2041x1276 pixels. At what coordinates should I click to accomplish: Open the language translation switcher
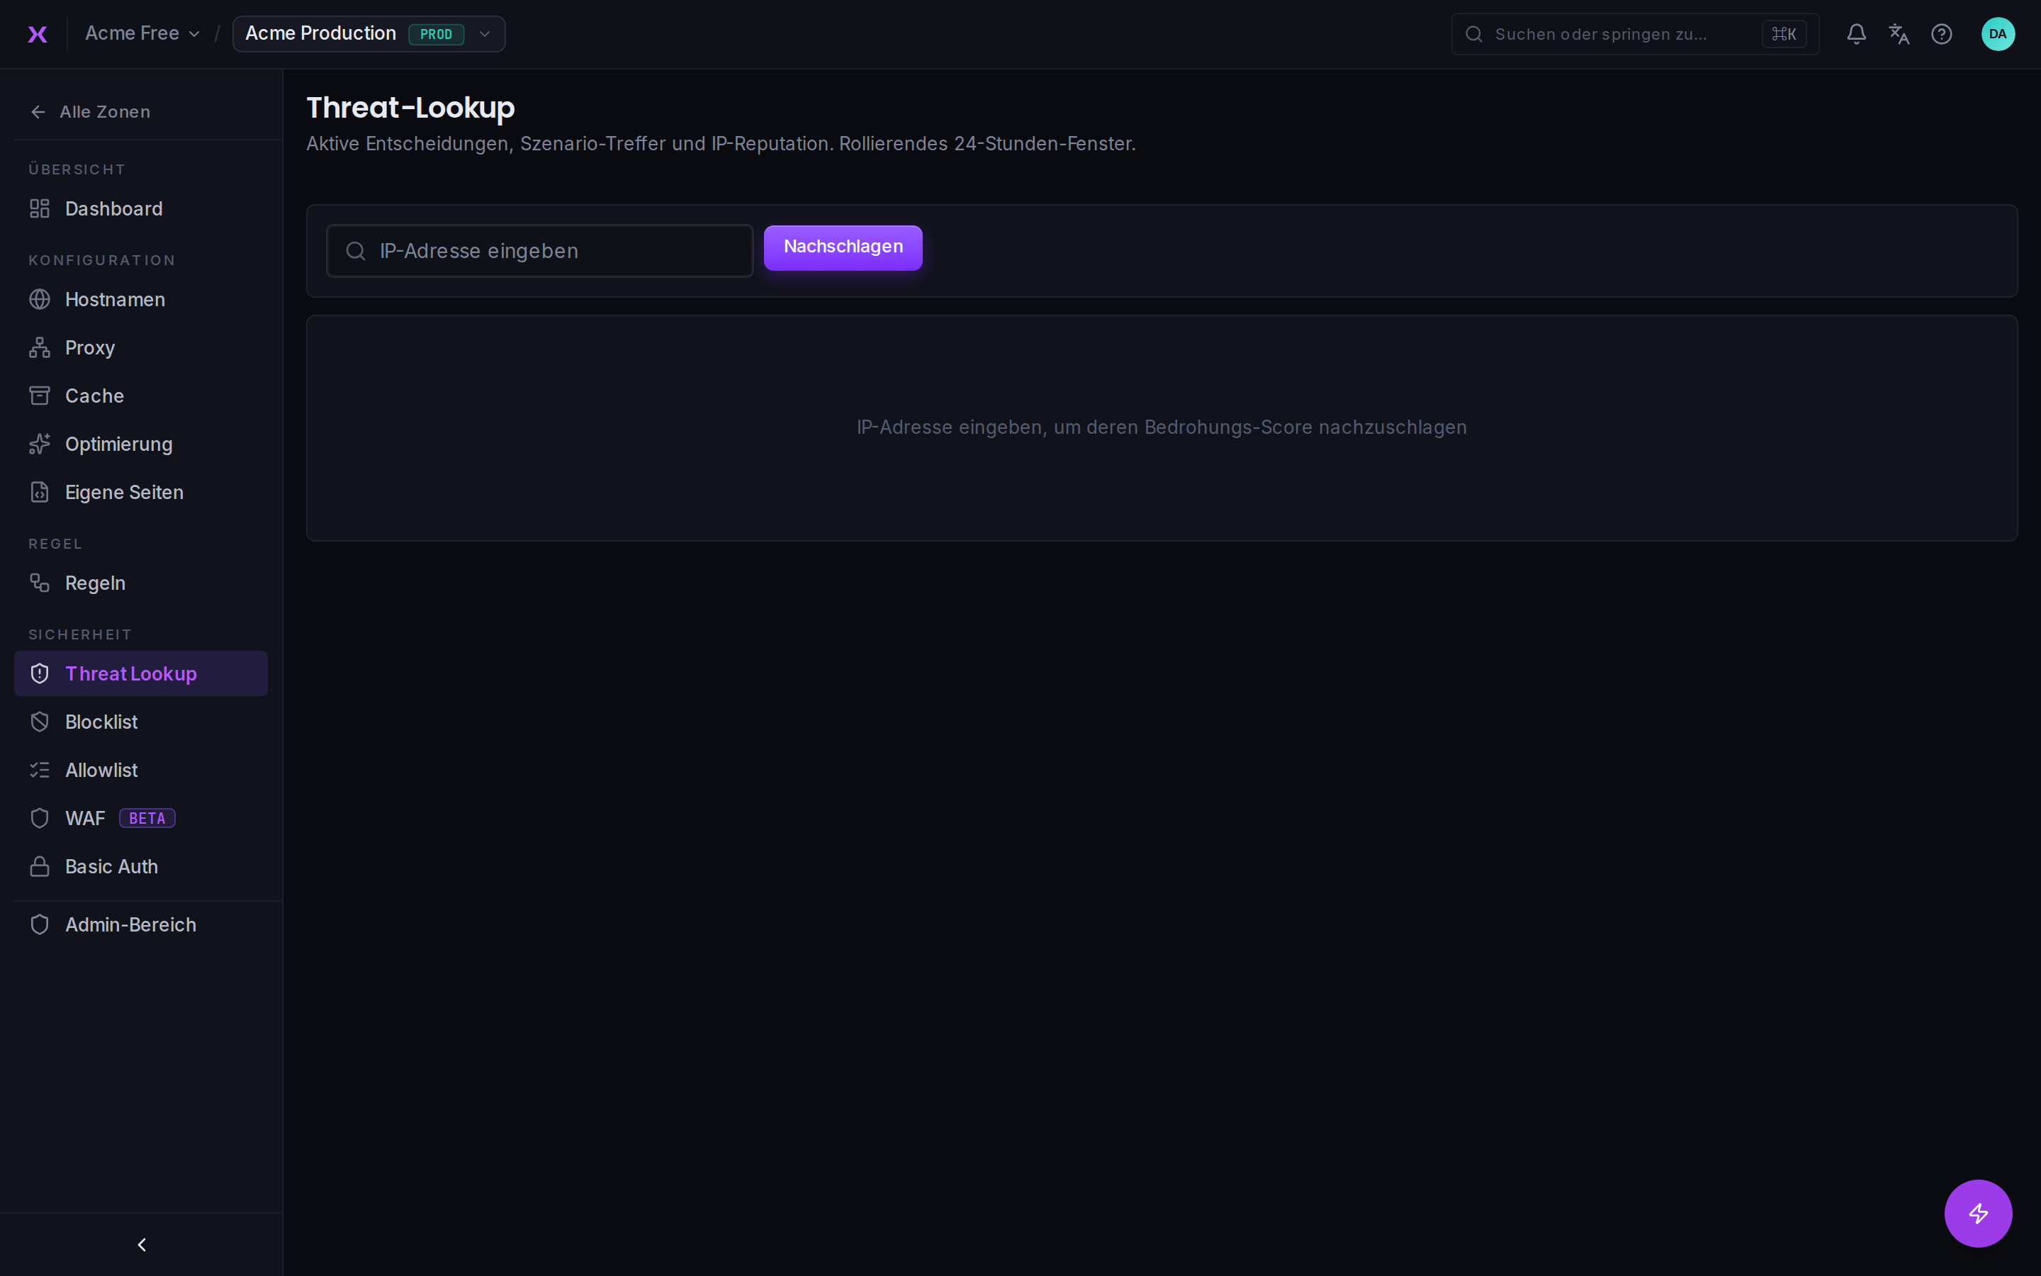point(1899,34)
